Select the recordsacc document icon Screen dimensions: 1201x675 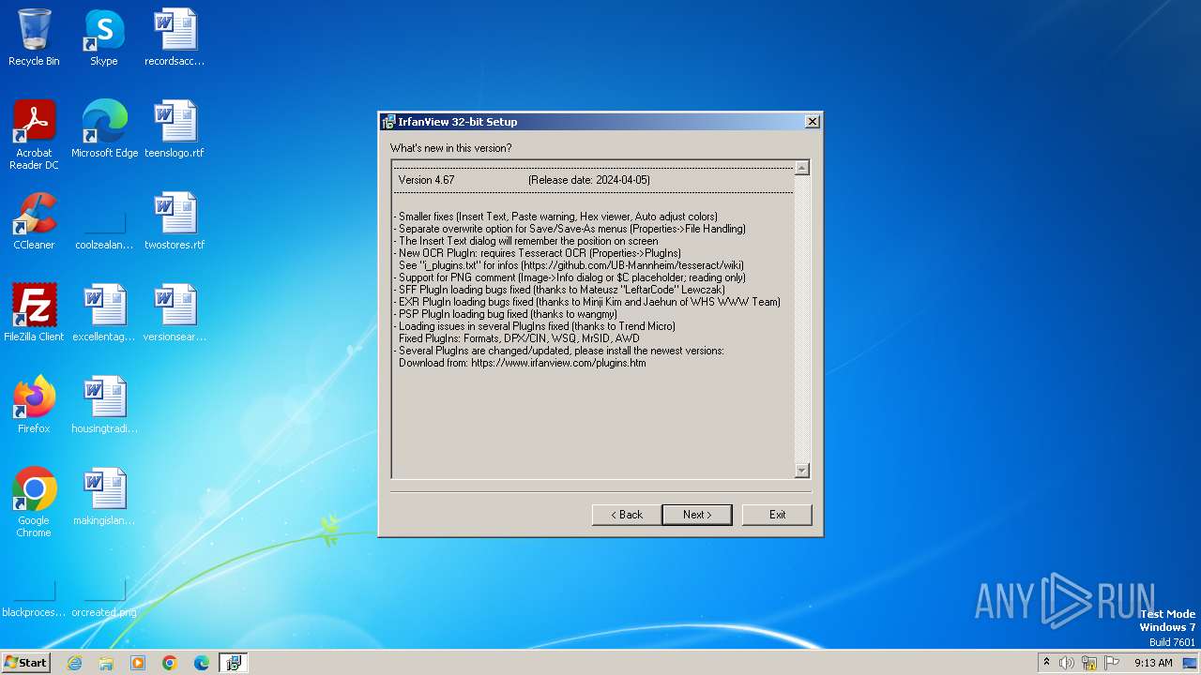175,37
